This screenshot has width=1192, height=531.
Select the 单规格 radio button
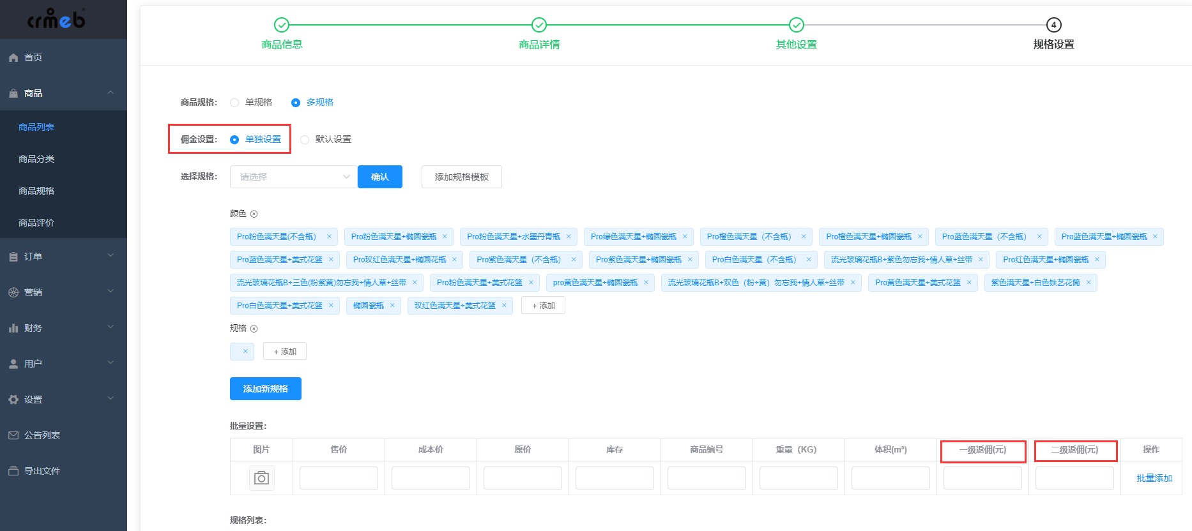(234, 103)
